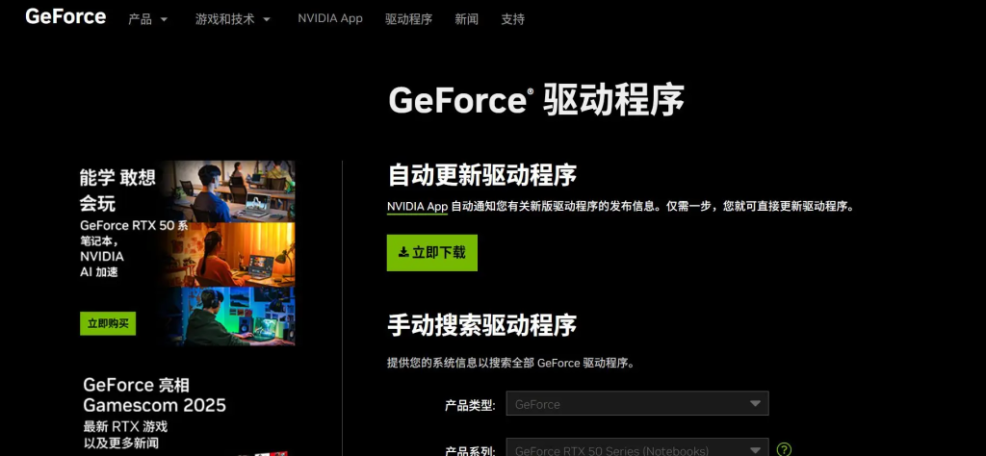Screen dimensions: 986x456
Task: Open the 产品系列 RTX 50 Series dropdown
Action: point(640,449)
